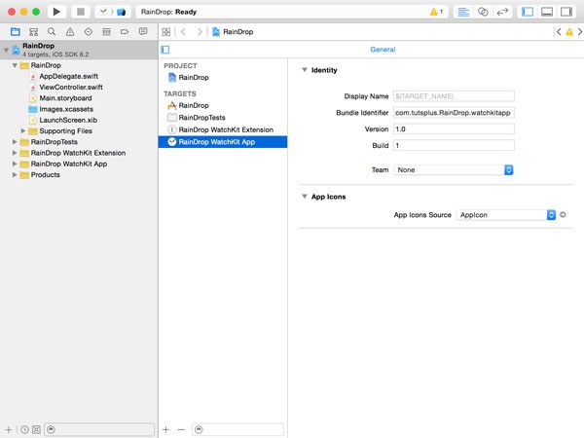Screen dimensions: 584x438
Task: Show the Standard editor
Action: pos(463,12)
